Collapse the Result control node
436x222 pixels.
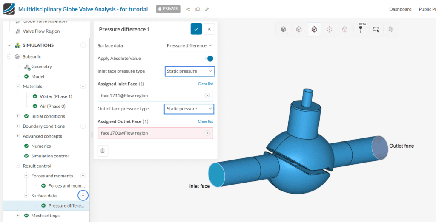[x=18, y=166]
